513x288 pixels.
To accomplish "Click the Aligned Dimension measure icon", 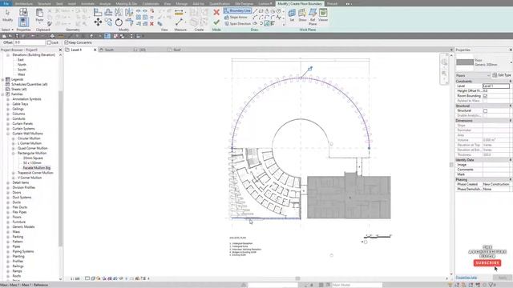I will 179,13.
